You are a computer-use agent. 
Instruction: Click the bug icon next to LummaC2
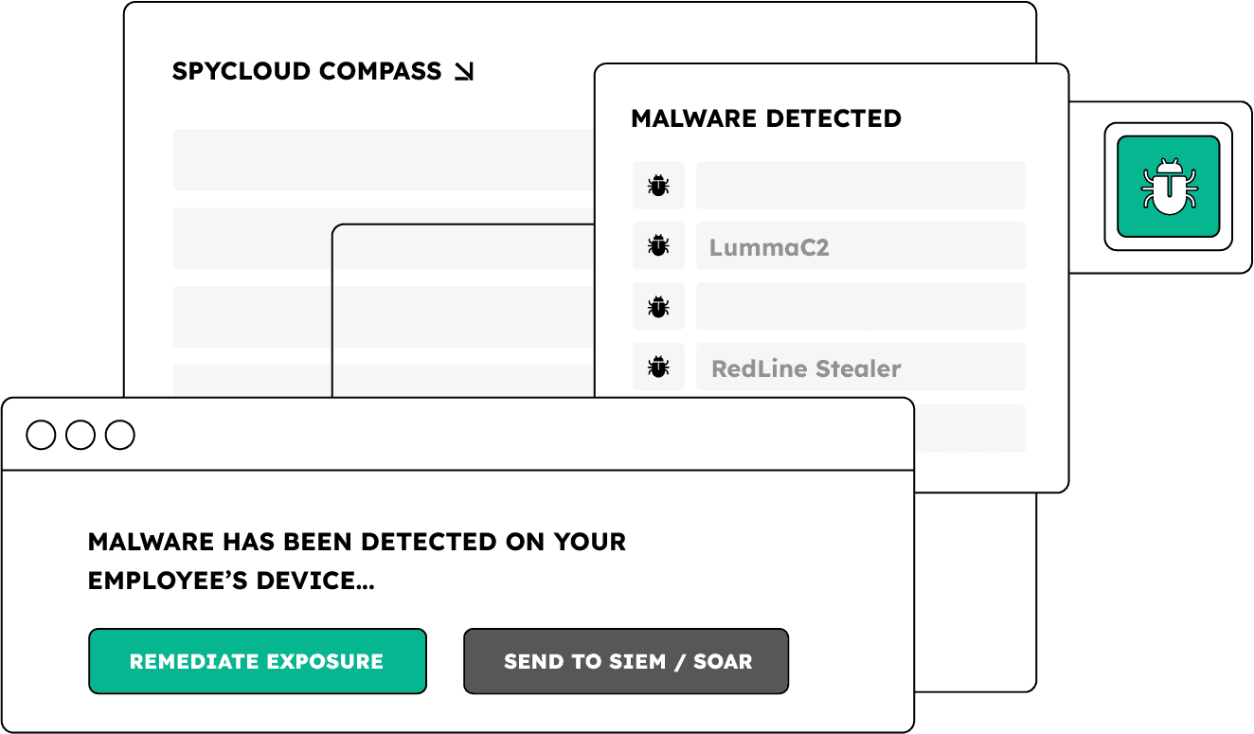[x=658, y=246]
